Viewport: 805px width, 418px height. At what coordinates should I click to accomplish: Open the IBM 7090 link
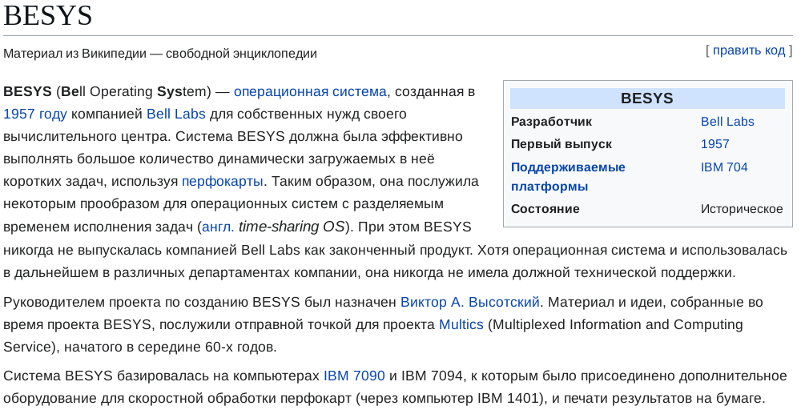(x=354, y=376)
